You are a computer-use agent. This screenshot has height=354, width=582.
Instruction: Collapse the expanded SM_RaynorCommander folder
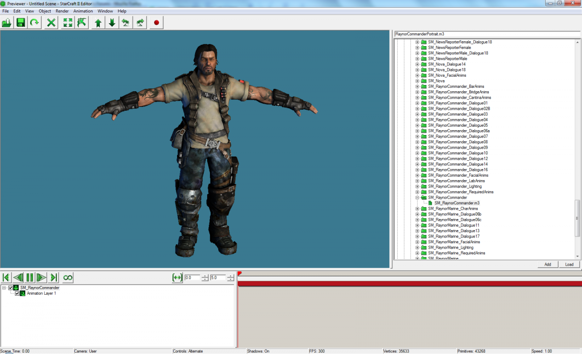(x=417, y=198)
